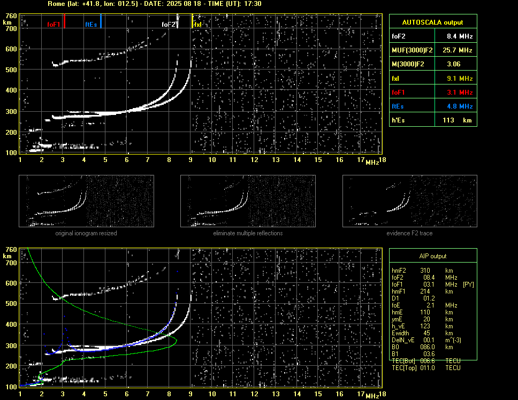
Task: Click the foF2 value 8.4 MHz
Action: tap(460, 36)
